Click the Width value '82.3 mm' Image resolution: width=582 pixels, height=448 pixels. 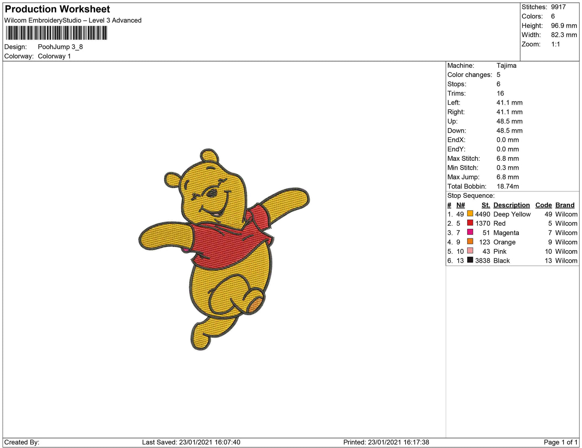point(564,35)
